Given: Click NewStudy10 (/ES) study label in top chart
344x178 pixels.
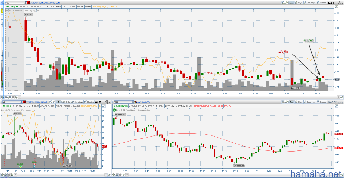Looking at the screenshot, I should click(x=100, y=6).
